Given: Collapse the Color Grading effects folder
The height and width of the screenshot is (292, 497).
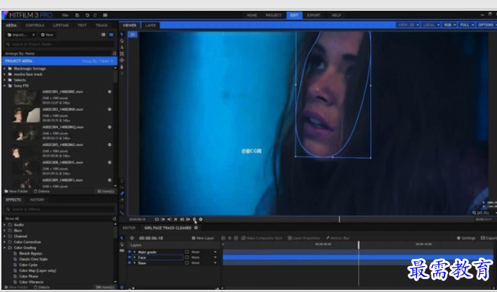Looking at the screenshot, I should pyautogui.click(x=4, y=247).
